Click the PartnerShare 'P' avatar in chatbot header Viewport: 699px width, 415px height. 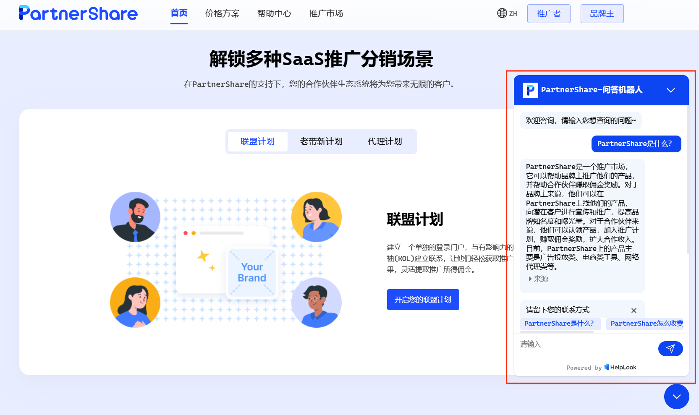[x=530, y=90]
